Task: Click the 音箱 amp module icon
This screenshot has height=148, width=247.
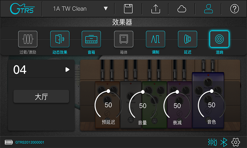Action: tap(91, 39)
